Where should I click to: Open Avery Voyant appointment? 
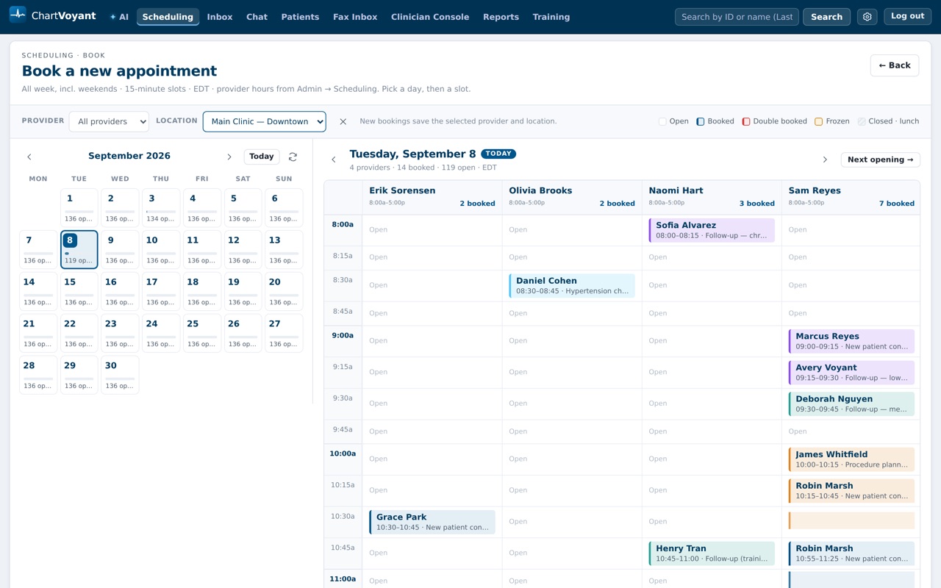(851, 373)
